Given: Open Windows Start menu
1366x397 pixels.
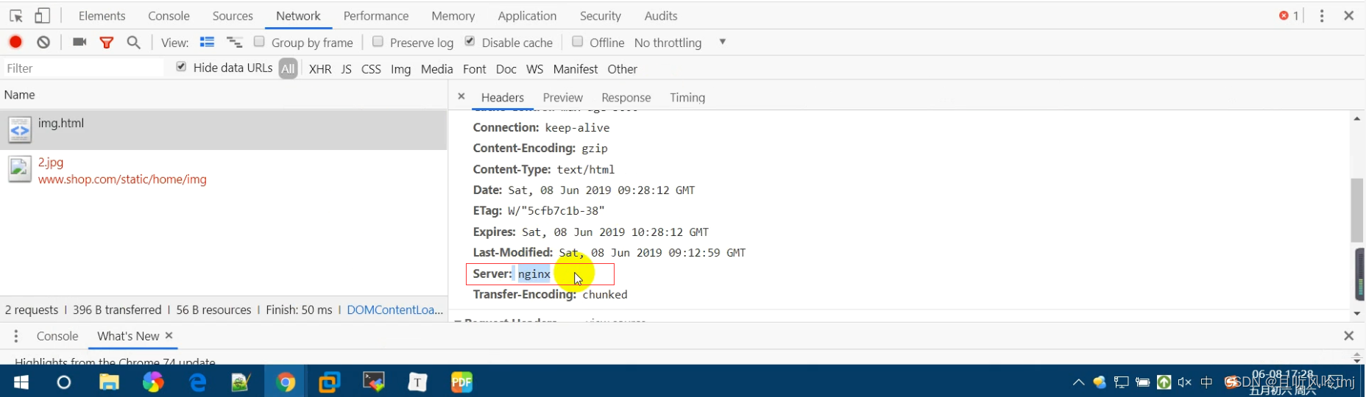Looking at the screenshot, I should pos(21,382).
